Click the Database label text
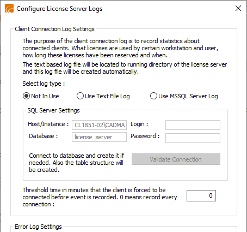247x232 pixels. point(44,136)
